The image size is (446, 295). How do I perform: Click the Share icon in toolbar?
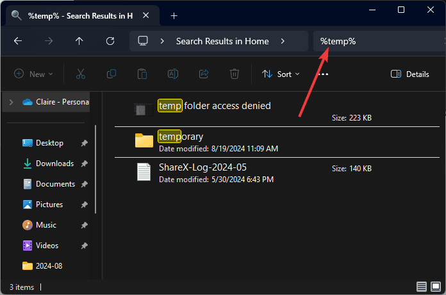(x=204, y=74)
